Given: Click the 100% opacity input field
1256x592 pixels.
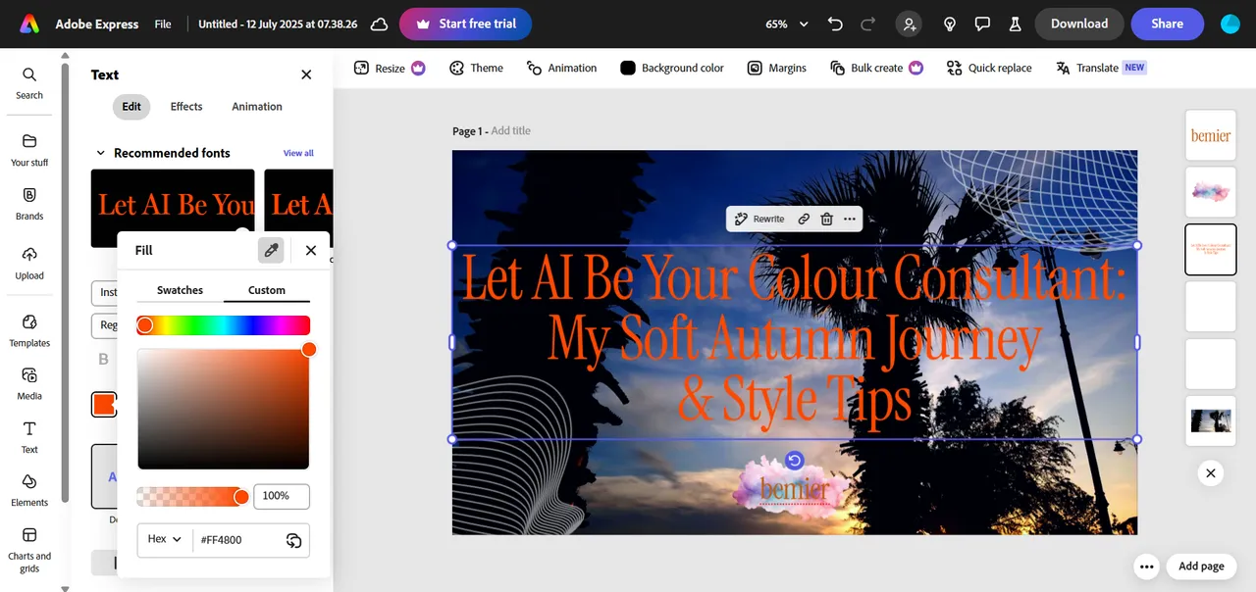Looking at the screenshot, I should point(282,496).
